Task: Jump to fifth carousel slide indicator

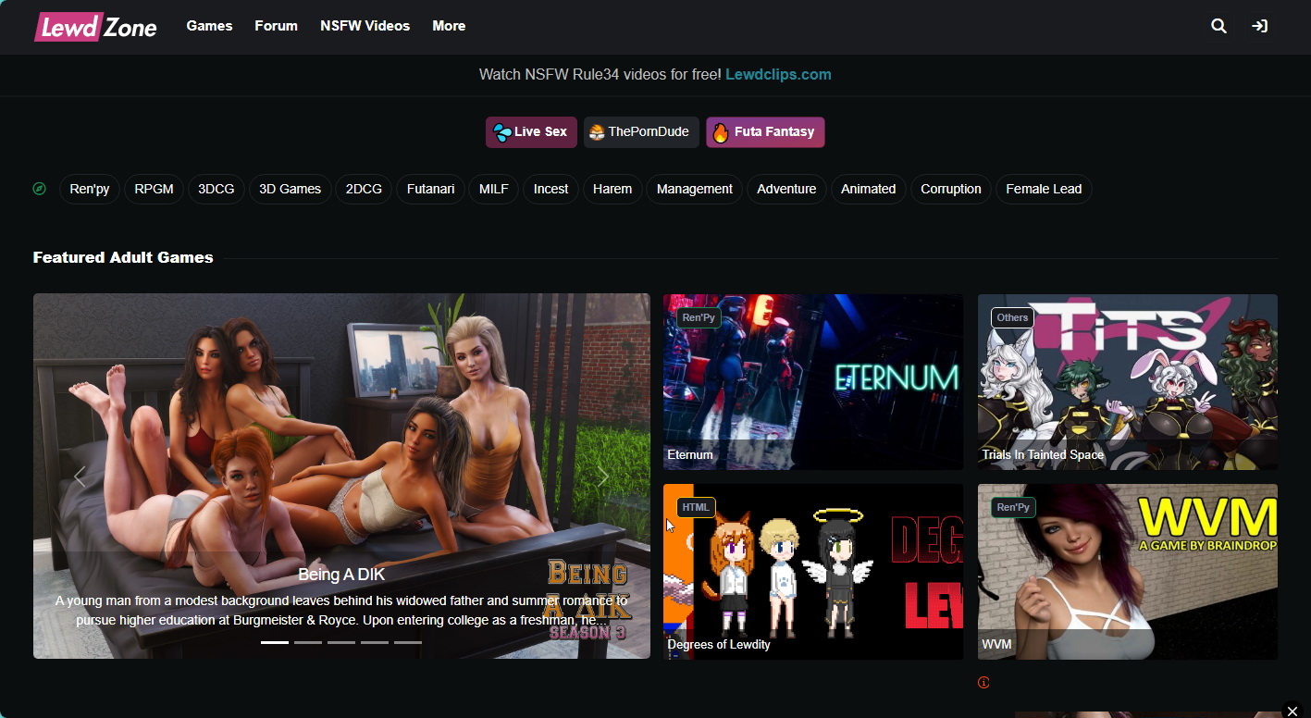Action: tap(408, 642)
